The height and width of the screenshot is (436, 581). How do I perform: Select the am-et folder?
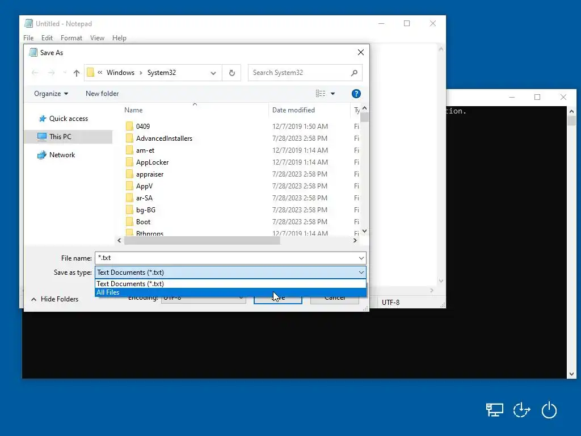coord(145,150)
